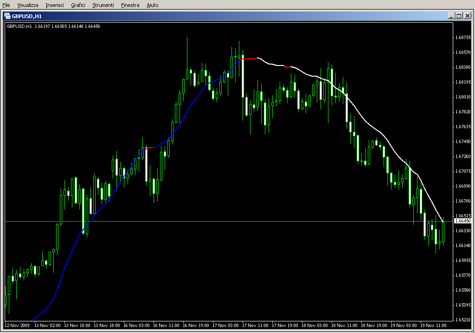Click price scale value 1.68380
475x333 pixels.
click(463, 67)
